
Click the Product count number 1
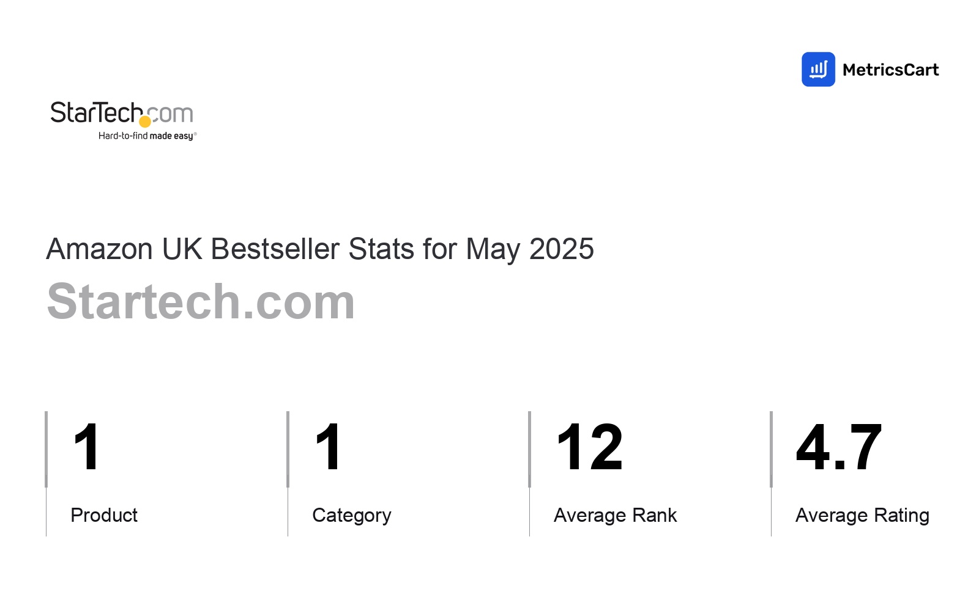coord(86,447)
